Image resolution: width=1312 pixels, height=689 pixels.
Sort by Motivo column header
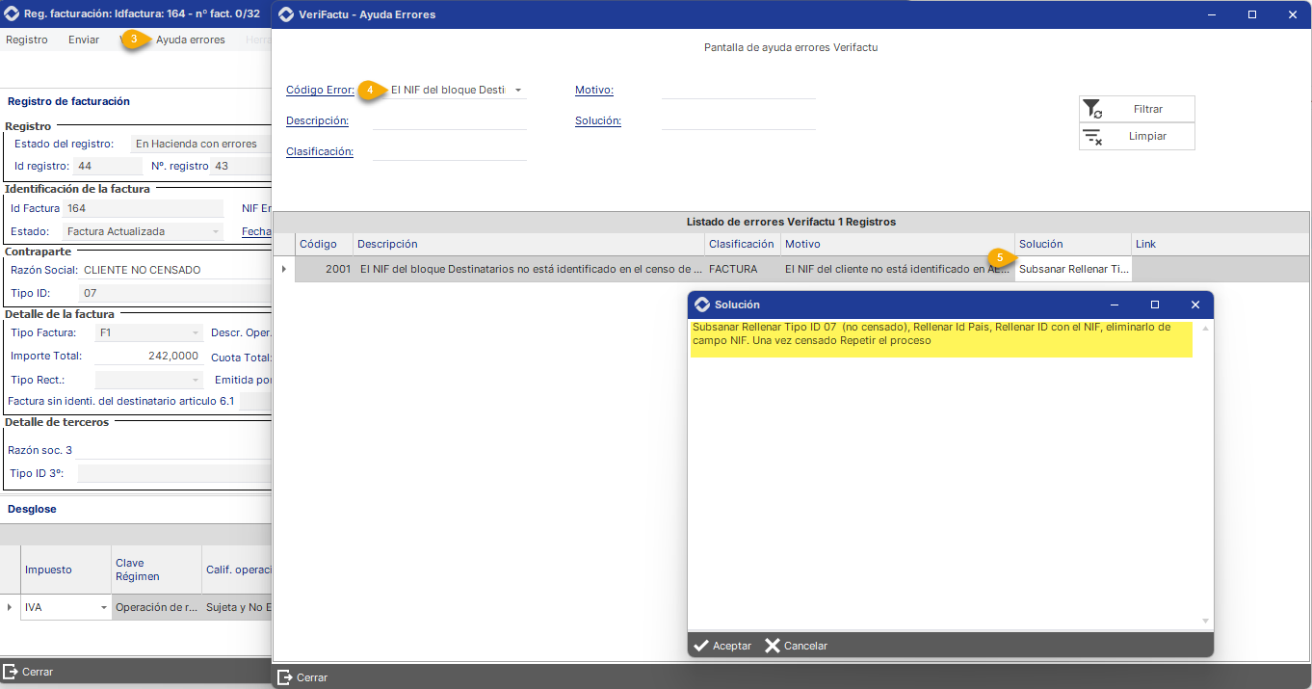coord(897,244)
